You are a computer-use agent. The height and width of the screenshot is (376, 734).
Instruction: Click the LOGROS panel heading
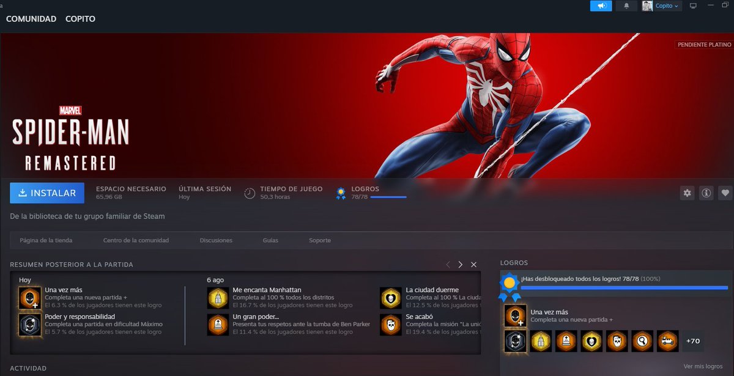pos(514,263)
